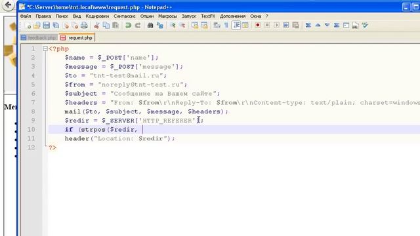Click line number 5 in the margin
Viewport: 420px width, 236px height.
click(33, 85)
